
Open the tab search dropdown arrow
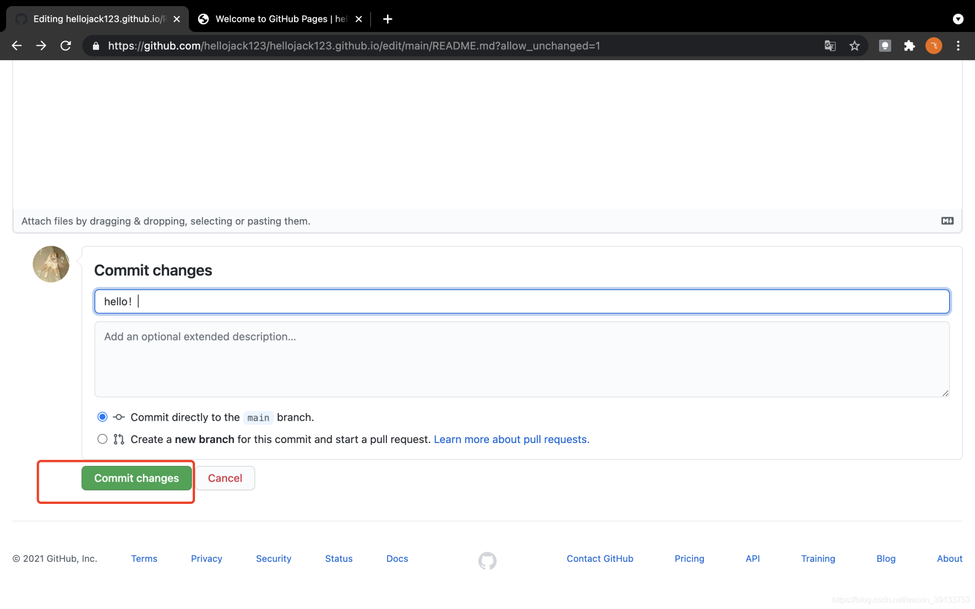pos(958,19)
